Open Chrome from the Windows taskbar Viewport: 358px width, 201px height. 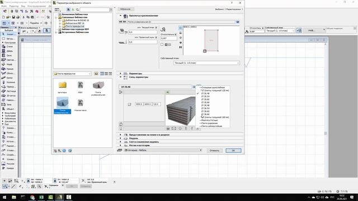pyautogui.click(x=32, y=197)
